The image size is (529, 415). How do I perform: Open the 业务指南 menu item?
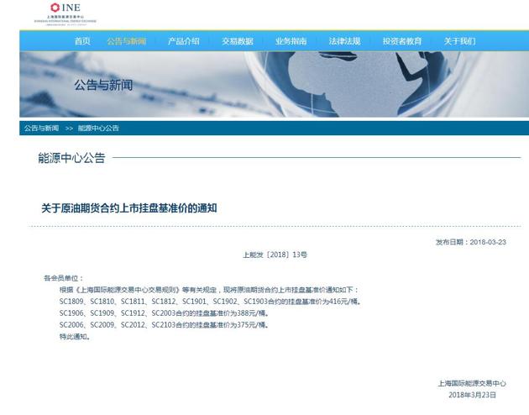click(291, 41)
